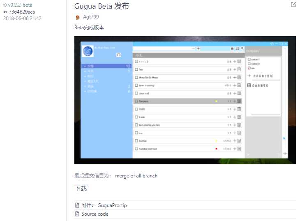
Task: Open commit 7364b29aca
Action: (x=22, y=12)
